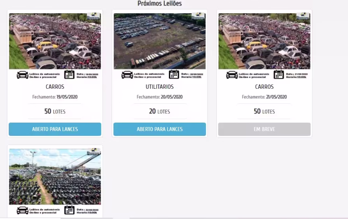Click calendar icon in 21/05/2020 Carros card

pos(279,75)
